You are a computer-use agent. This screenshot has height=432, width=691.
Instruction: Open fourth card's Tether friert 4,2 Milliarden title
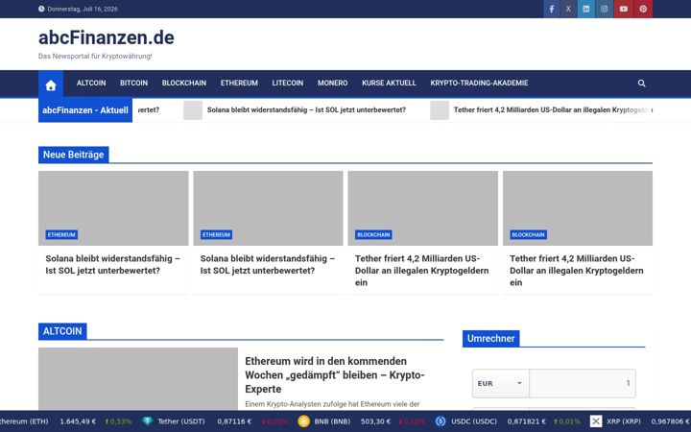coord(577,270)
